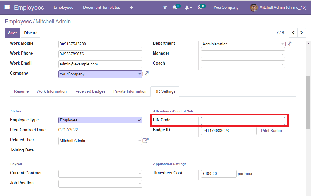The height and width of the screenshot is (196, 311).
Task: Open the apps grid home menu
Action: click(x=7, y=7)
